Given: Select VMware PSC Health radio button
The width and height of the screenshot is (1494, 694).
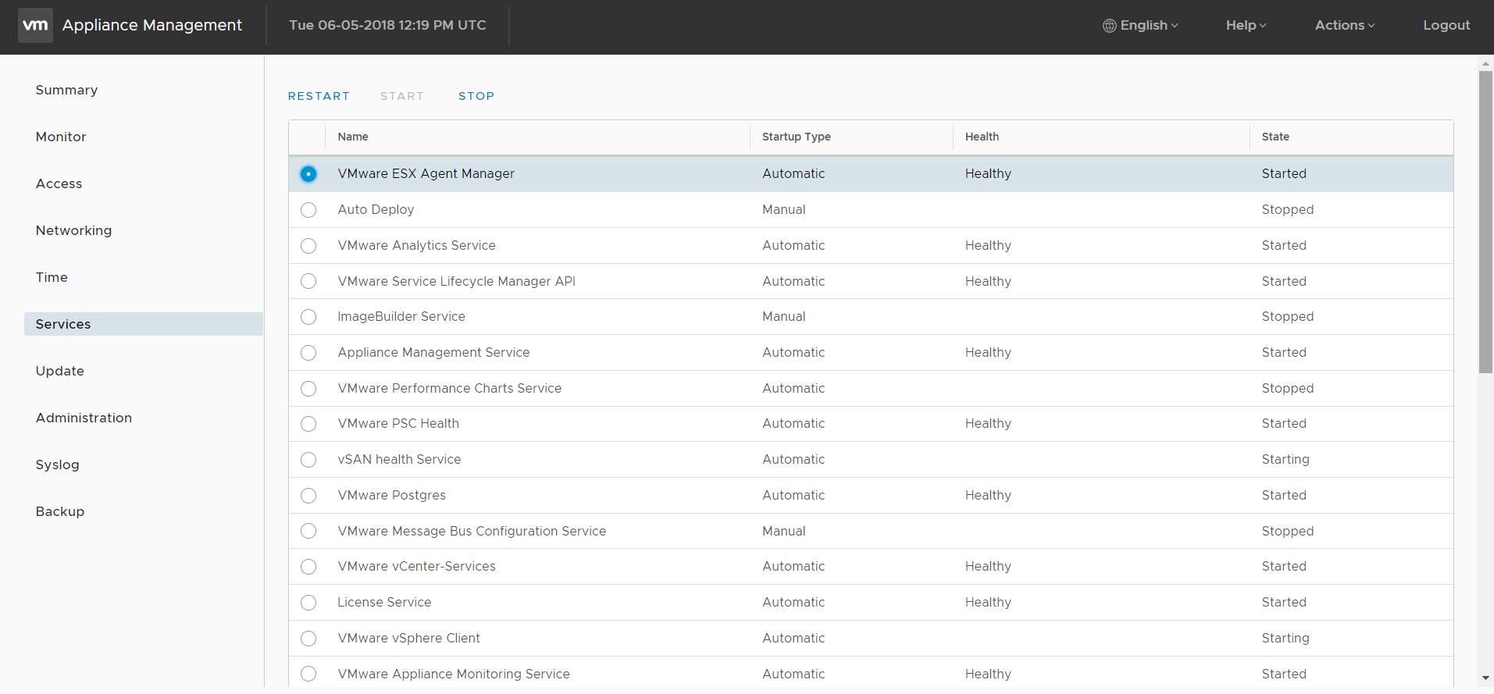Looking at the screenshot, I should pos(308,424).
